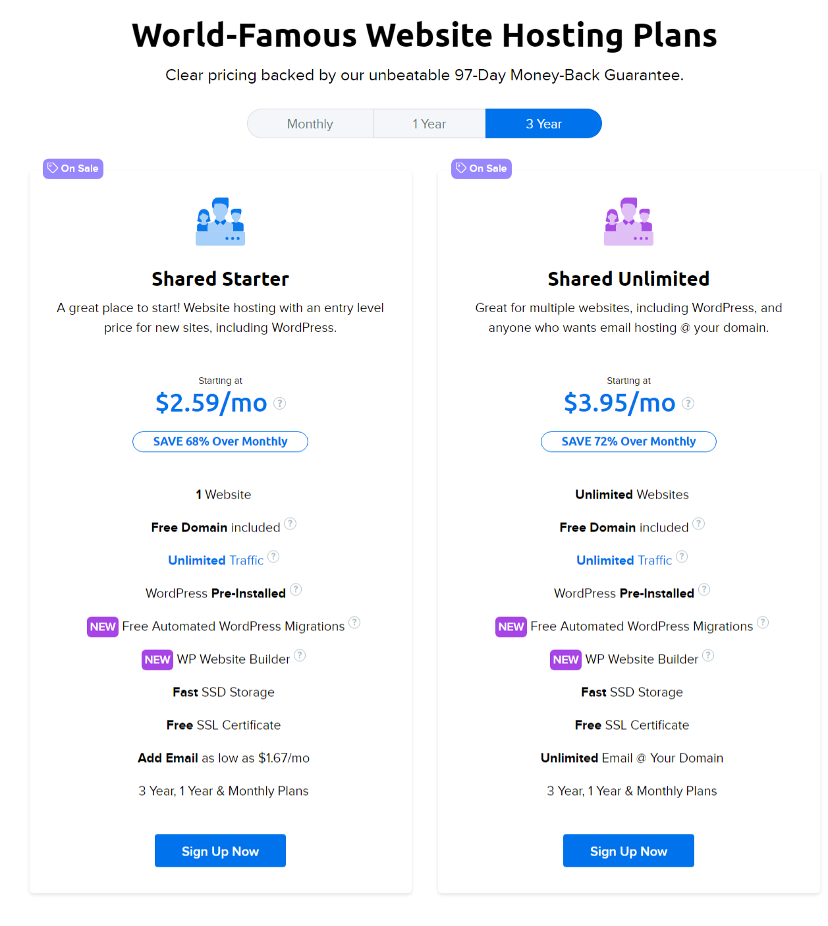Click the Free Automated WordPress Migrations tooltip on Shared Starter
The image size is (828, 926).
point(354,622)
